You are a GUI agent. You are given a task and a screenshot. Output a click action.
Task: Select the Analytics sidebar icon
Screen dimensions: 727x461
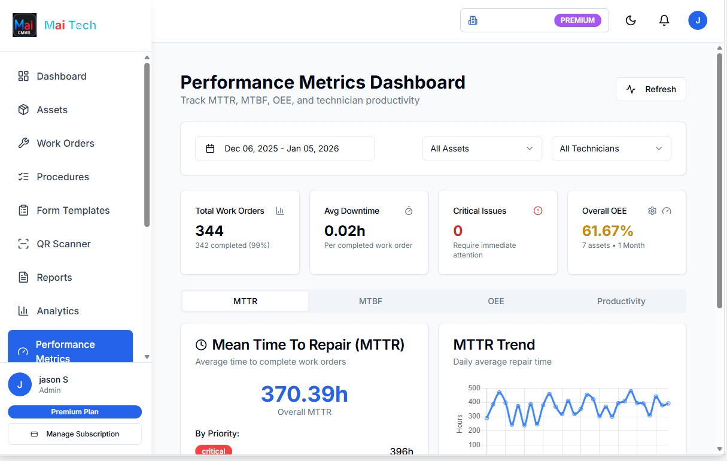click(24, 311)
